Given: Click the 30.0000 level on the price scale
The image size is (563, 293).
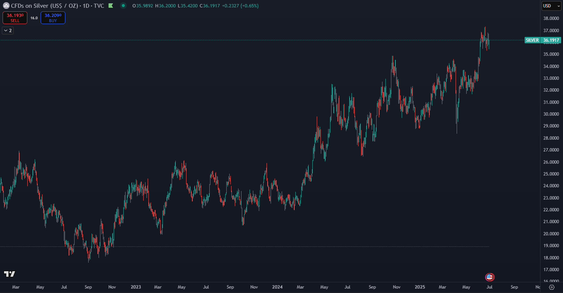Looking at the screenshot, I should pos(551,114).
